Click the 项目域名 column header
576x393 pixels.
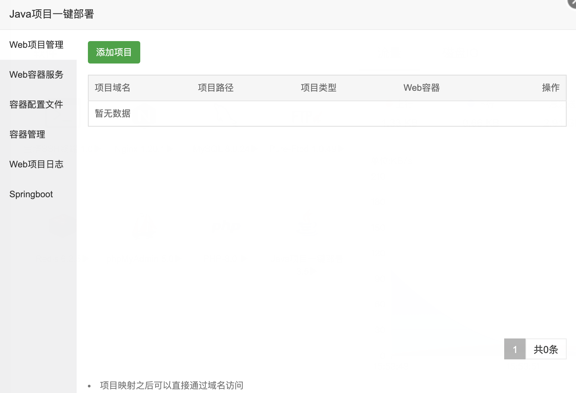[x=113, y=88]
